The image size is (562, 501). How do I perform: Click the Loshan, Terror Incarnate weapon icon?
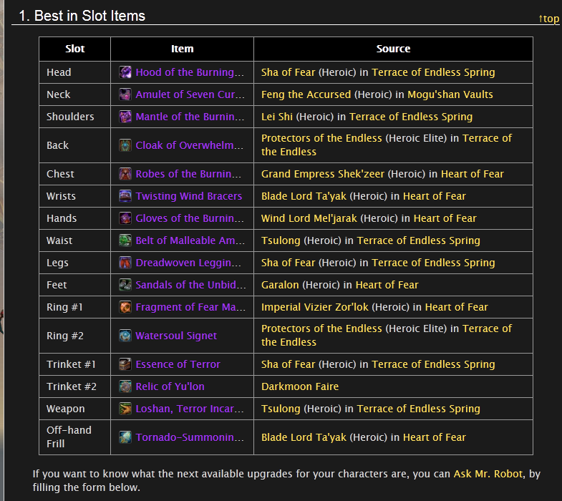[125, 409]
